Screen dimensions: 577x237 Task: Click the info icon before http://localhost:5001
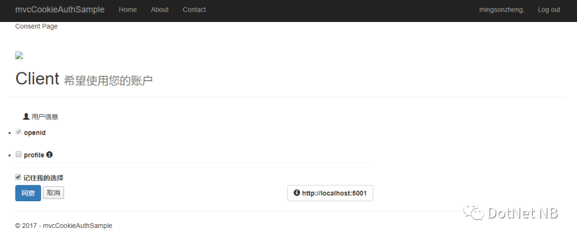coord(297,193)
